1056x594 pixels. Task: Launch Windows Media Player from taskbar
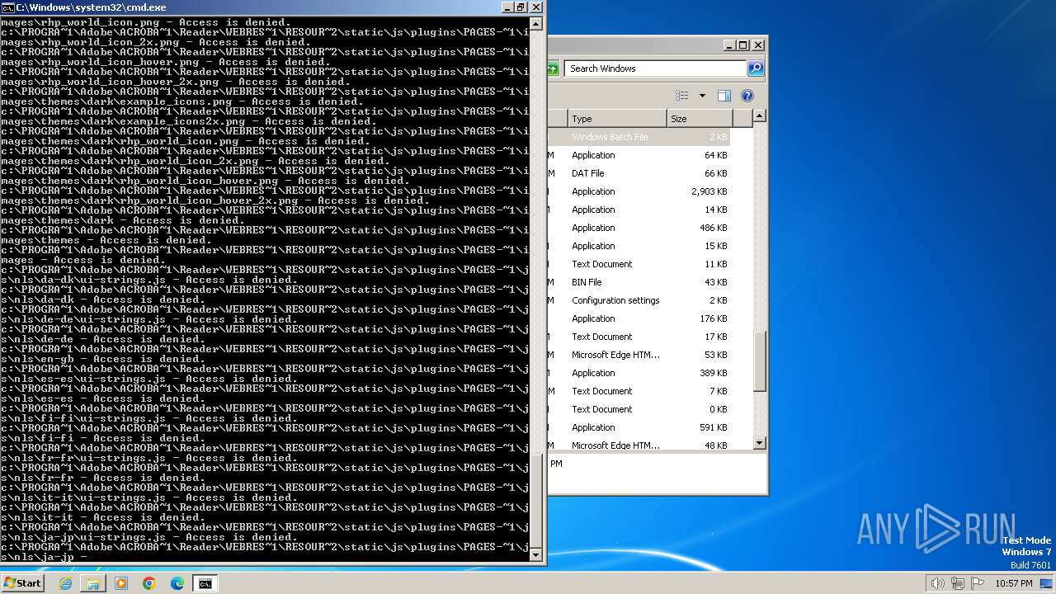pos(121,583)
